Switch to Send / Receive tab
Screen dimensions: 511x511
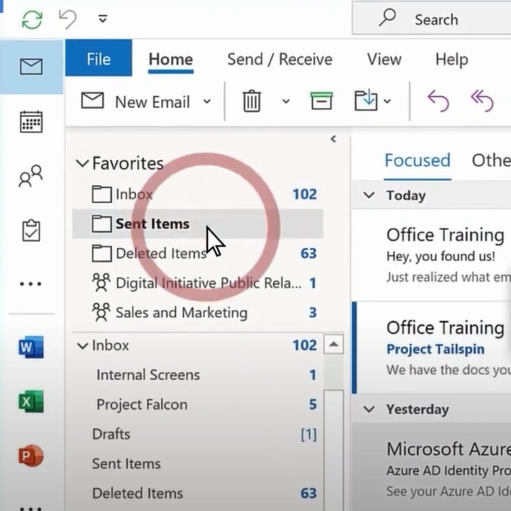click(280, 59)
